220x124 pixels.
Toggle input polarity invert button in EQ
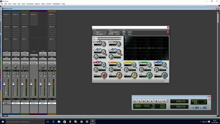click(x=100, y=42)
